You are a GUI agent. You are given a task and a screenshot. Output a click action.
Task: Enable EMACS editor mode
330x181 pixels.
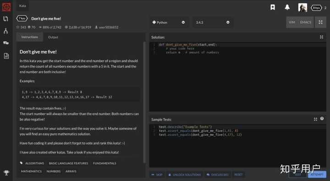click(x=306, y=22)
